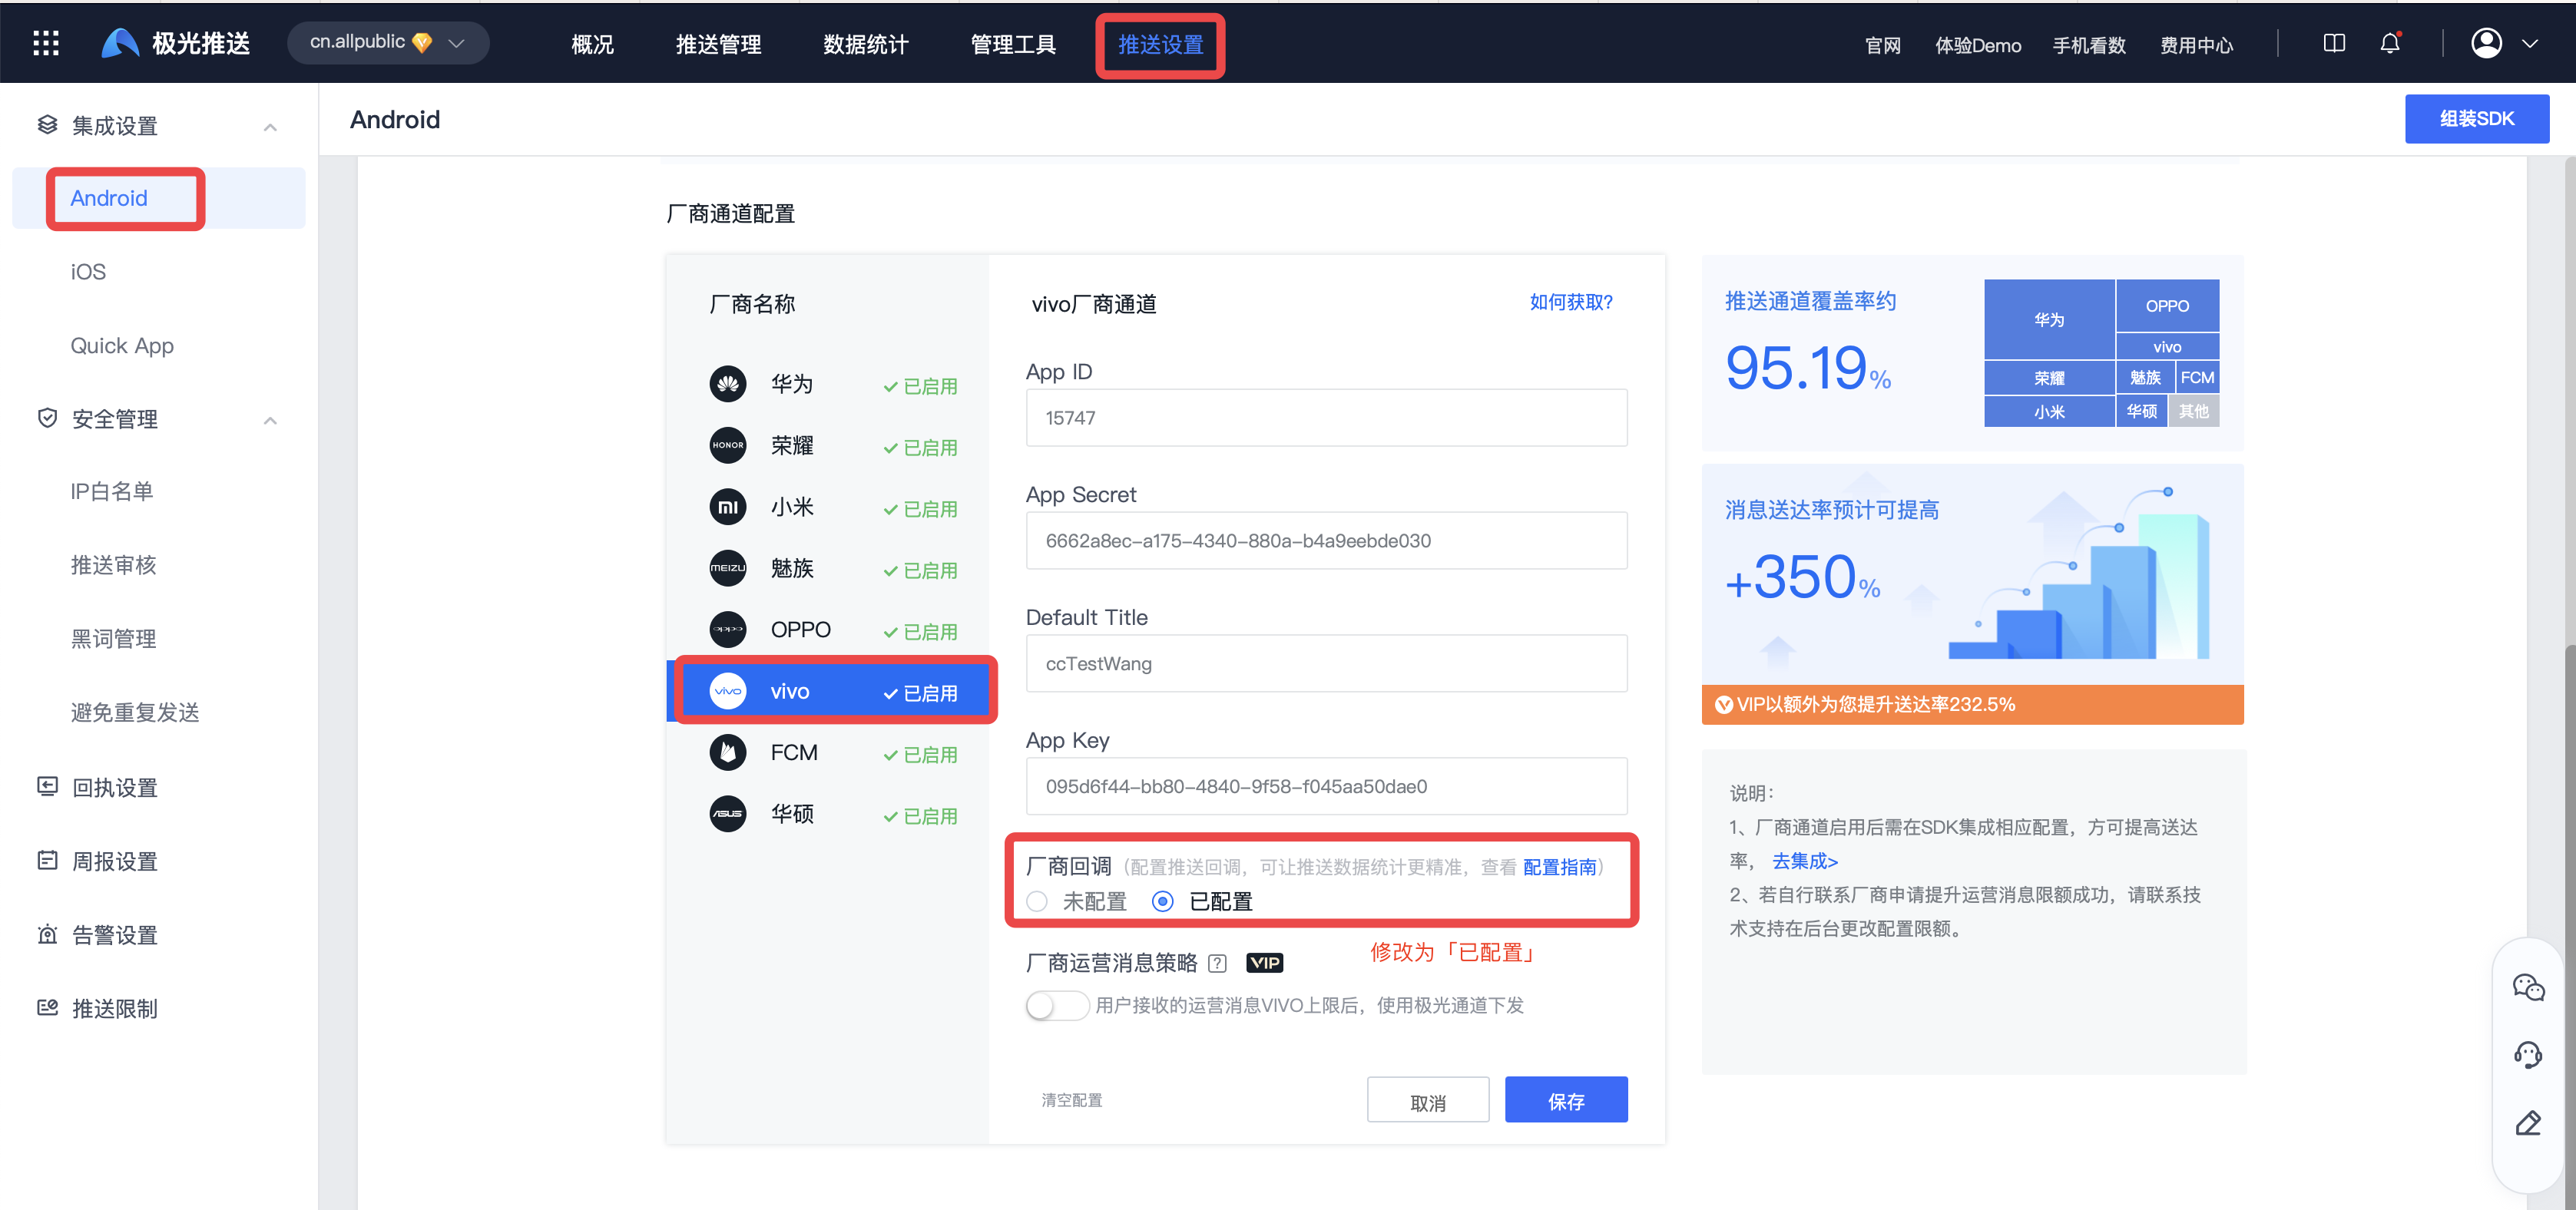
Task: Open the 如何获取? link
Action: pyautogui.click(x=1570, y=302)
